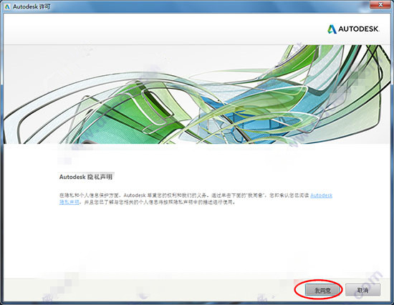
Task: Click the Autodesk 隐私声明 heading
Action: [86, 177]
